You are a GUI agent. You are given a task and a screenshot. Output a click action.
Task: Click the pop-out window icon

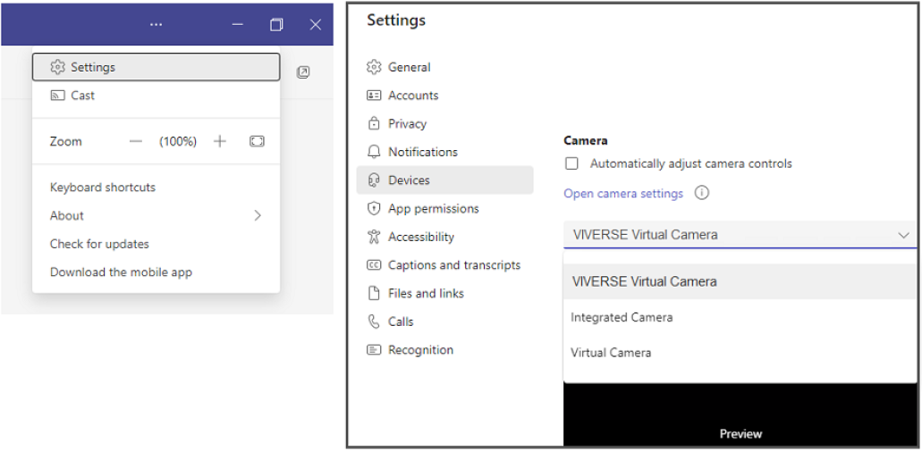(303, 72)
